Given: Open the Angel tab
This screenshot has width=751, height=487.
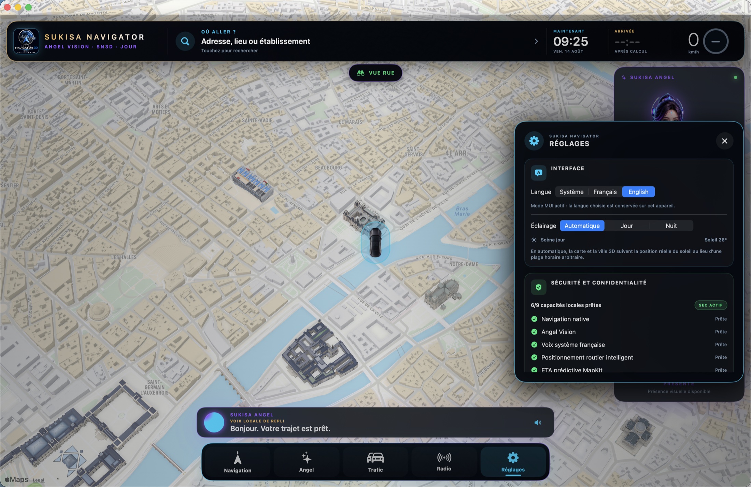Looking at the screenshot, I should 307,462.
